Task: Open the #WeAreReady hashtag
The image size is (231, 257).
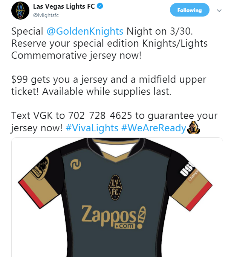Action: 154,128
